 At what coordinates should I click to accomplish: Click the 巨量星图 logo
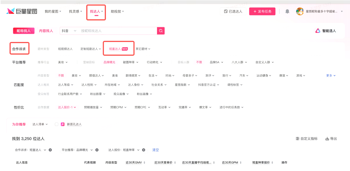[22, 11]
